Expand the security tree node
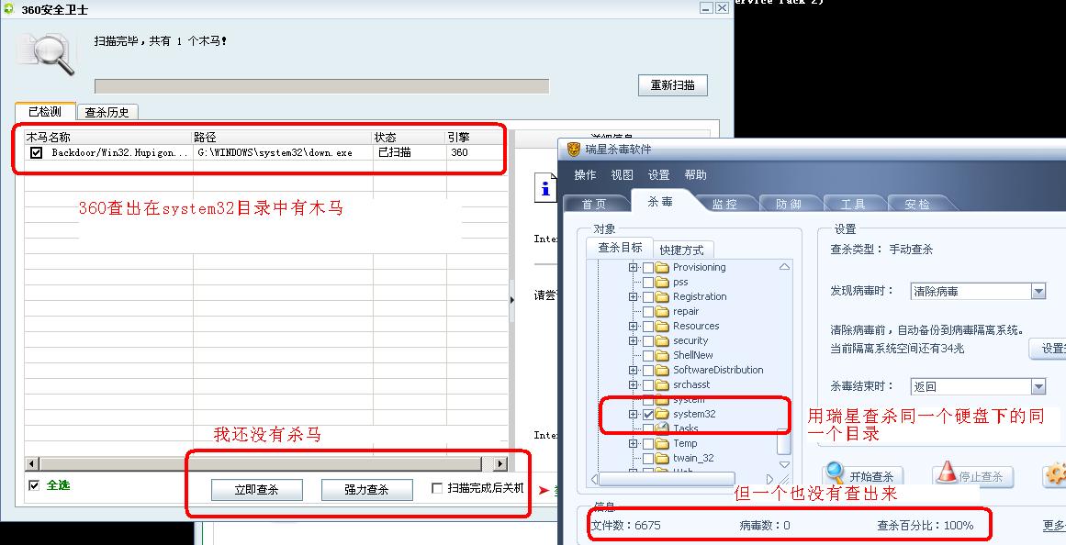 pyautogui.click(x=633, y=341)
